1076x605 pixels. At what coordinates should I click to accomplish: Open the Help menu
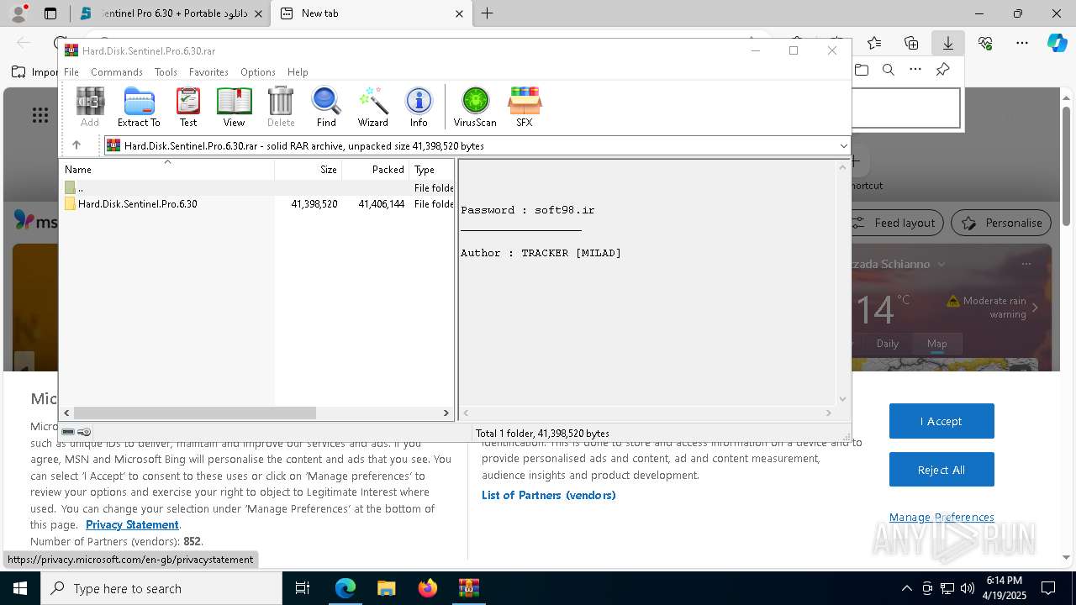[298, 72]
